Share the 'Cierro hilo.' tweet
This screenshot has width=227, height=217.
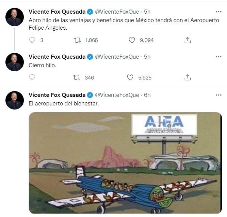pyautogui.click(x=187, y=77)
